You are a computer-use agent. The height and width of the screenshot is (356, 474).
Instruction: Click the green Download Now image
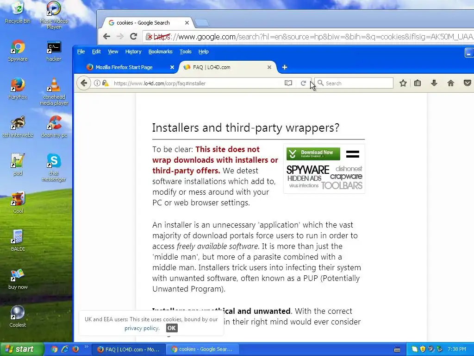point(313,154)
